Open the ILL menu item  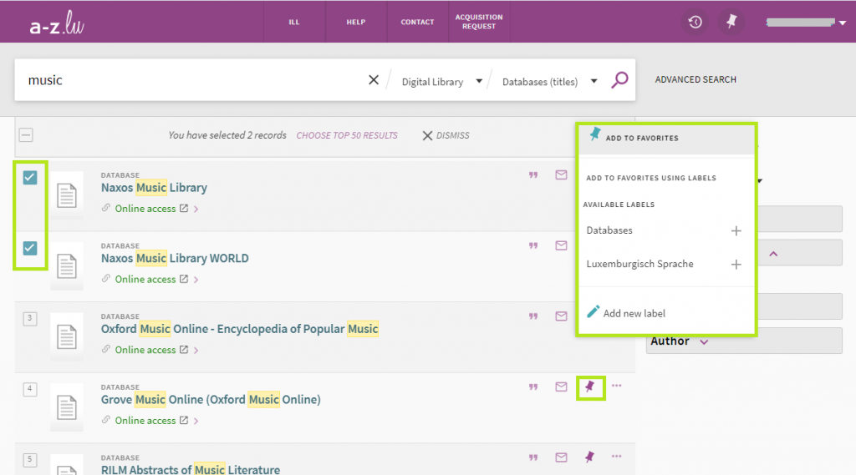click(294, 22)
